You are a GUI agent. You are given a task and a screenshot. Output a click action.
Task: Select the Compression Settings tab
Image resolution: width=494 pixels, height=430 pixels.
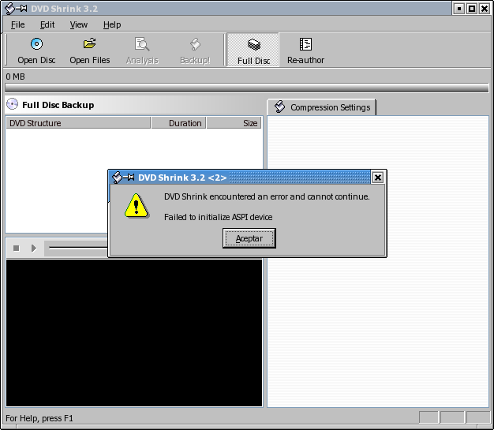pos(322,107)
